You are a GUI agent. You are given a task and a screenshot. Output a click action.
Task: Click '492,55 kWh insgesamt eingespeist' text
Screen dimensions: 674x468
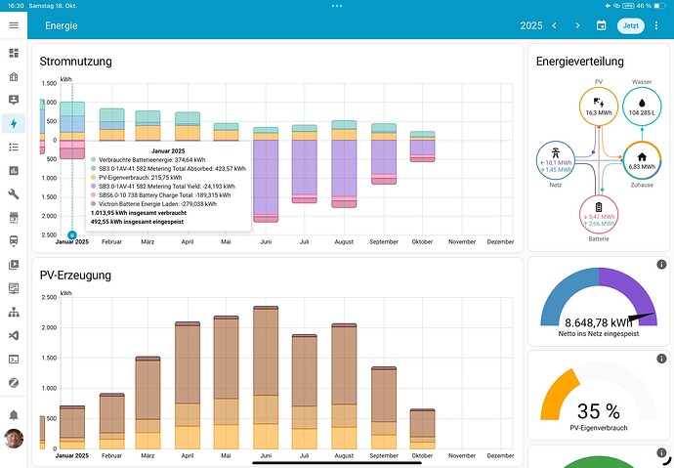[x=137, y=222]
